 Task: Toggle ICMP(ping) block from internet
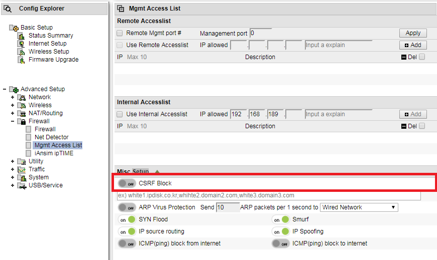127,243
